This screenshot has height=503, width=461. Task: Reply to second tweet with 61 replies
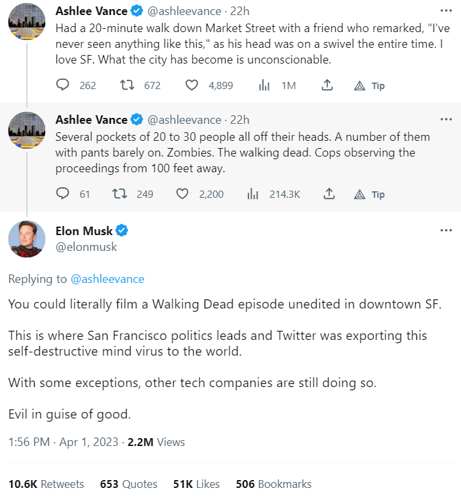[63, 194]
